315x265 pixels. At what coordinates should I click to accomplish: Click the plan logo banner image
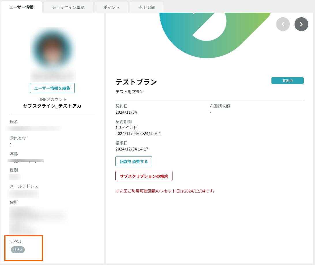pyautogui.click(x=215, y=35)
